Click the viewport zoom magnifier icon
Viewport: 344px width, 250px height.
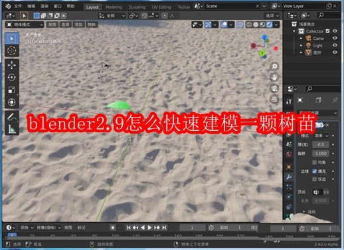[274, 66]
